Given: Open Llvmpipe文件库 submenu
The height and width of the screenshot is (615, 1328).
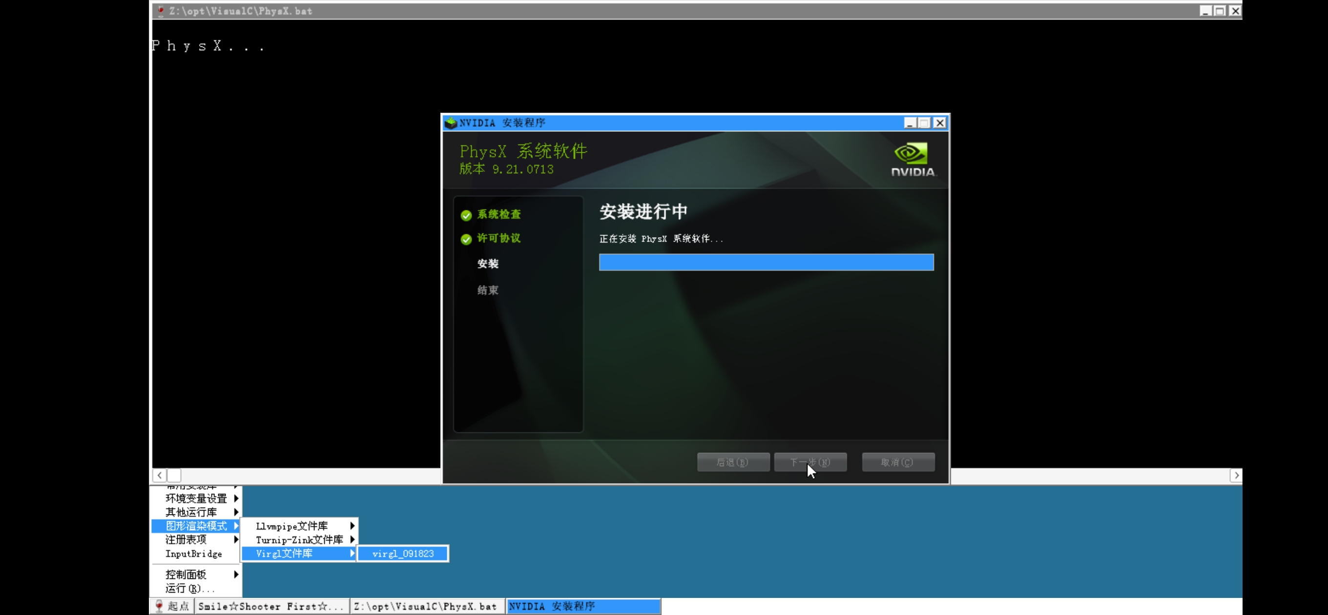Looking at the screenshot, I should pyautogui.click(x=299, y=526).
